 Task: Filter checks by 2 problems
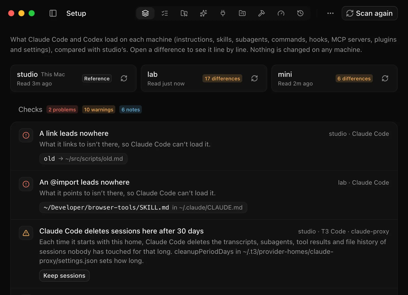(x=62, y=110)
